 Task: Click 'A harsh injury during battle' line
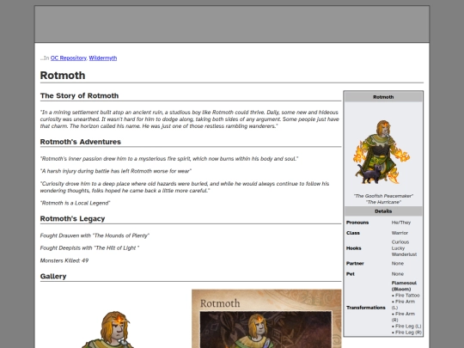coord(116,171)
